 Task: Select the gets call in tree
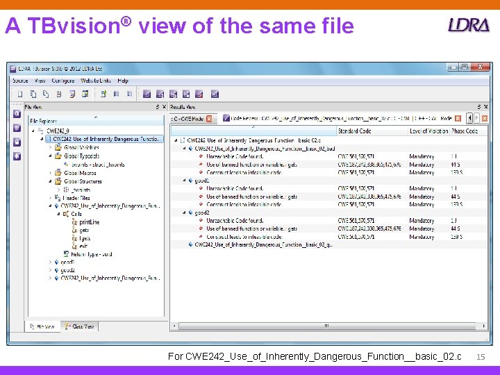[84, 231]
